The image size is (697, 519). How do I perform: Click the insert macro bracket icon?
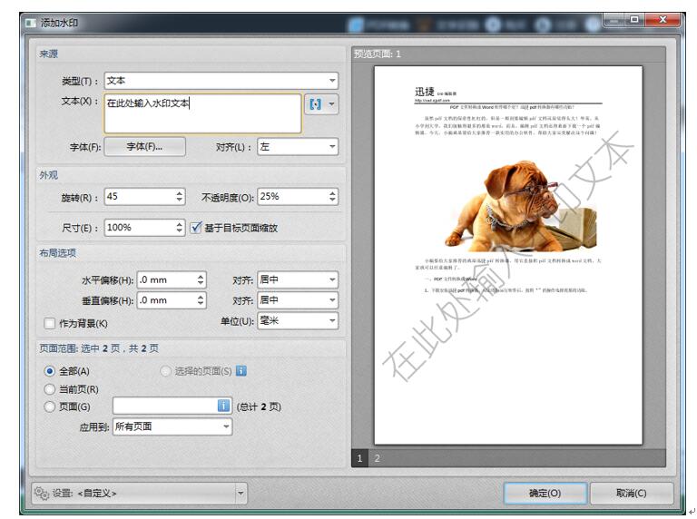(315, 104)
